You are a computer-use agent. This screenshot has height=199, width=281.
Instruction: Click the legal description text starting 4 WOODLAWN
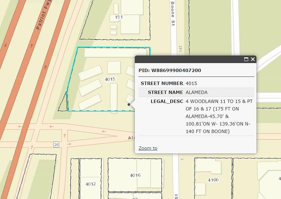click(219, 116)
